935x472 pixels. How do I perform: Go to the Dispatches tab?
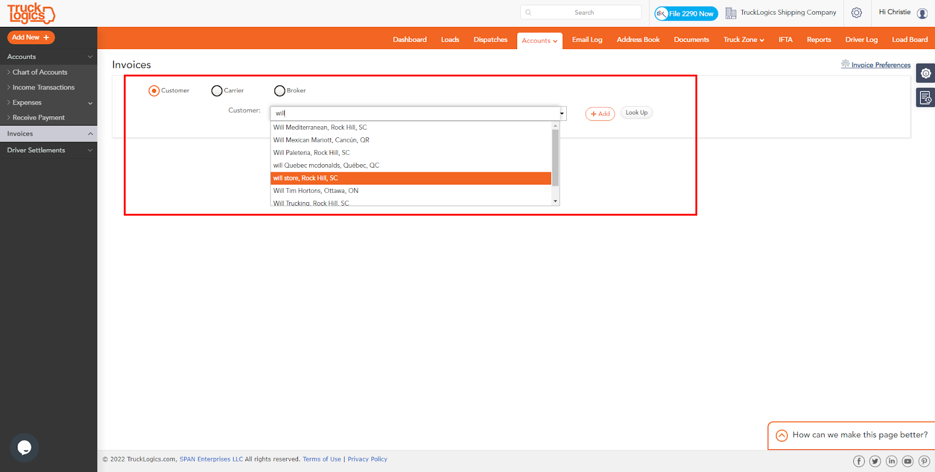click(490, 40)
